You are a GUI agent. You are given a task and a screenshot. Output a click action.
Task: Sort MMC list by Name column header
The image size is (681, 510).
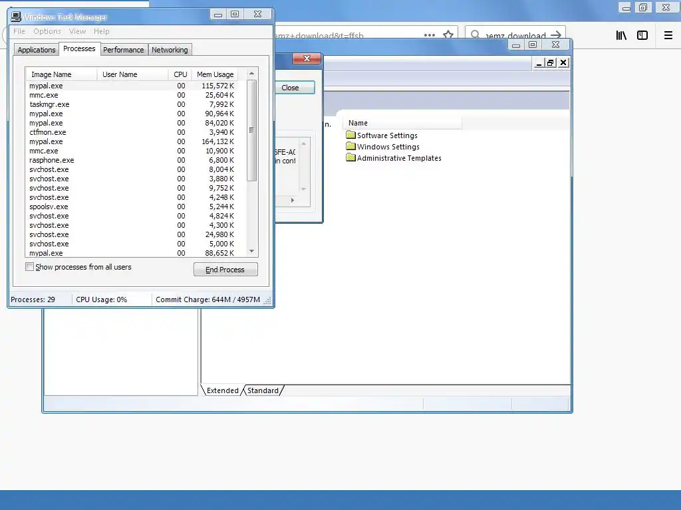tap(402, 123)
